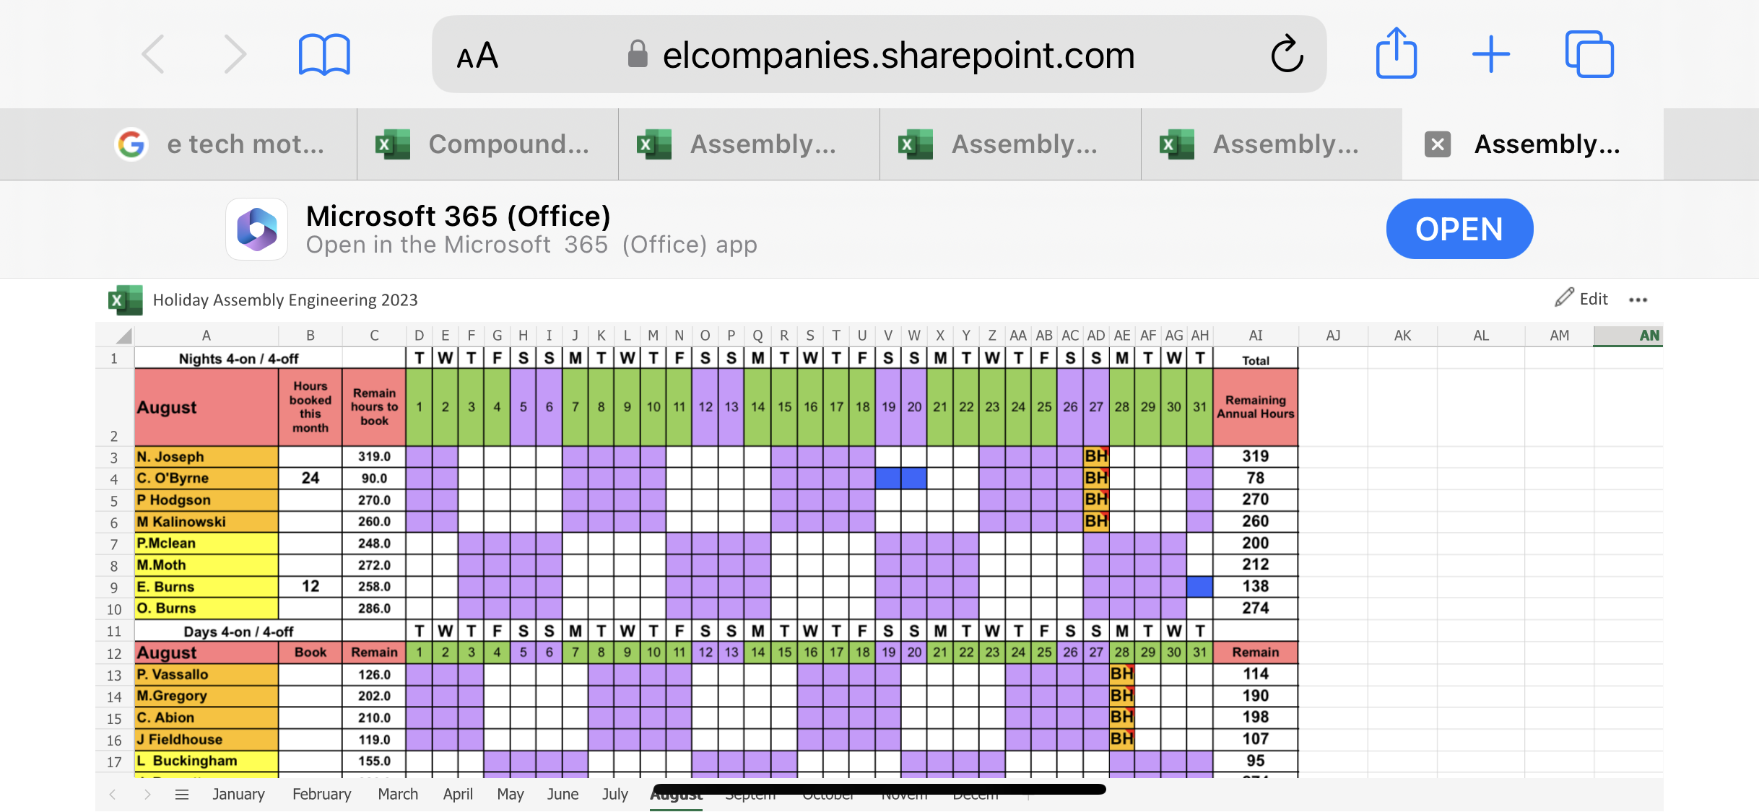This screenshot has height=812, width=1759.
Task: Tap the Safari back arrow
Action: click(x=153, y=54)
